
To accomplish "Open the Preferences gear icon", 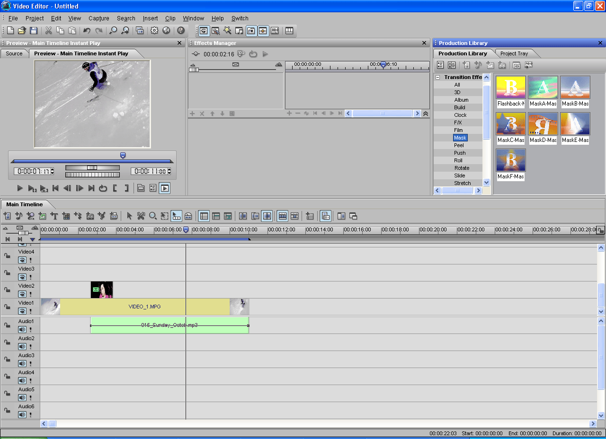I will click(154, 30).
